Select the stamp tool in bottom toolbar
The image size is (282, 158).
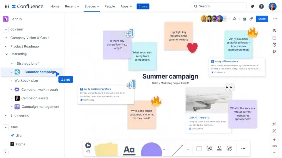(x=219, y=148)
